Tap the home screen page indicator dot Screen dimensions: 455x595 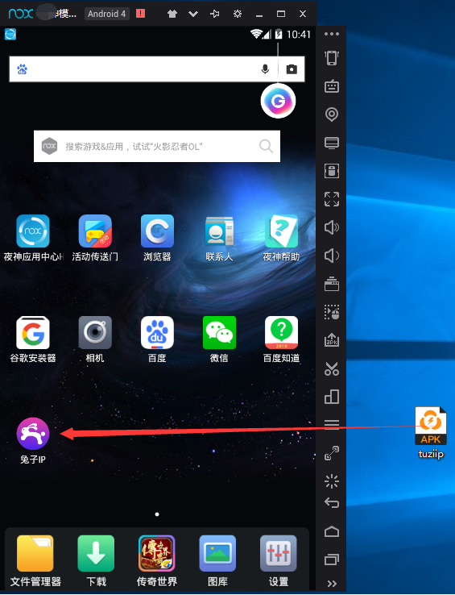(157, 514)
